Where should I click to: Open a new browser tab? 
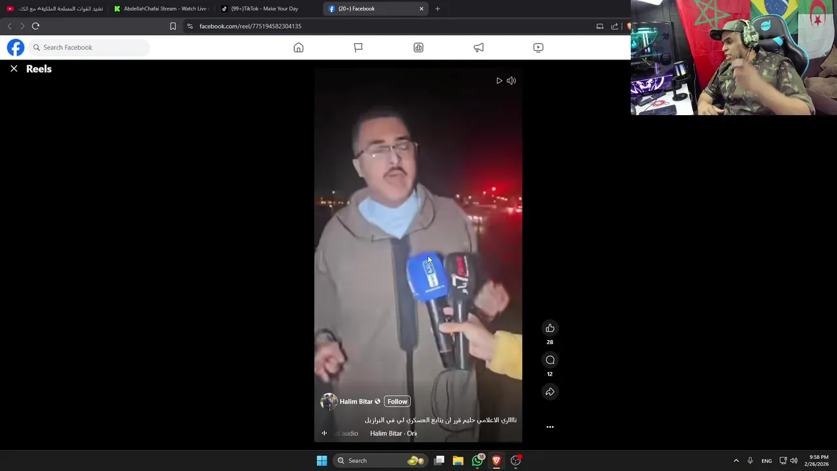437,9
